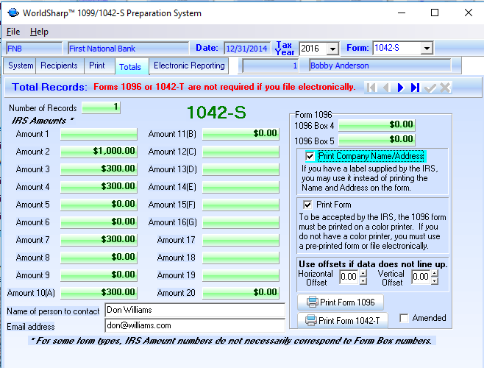
Task: Click the WorldSharp app icon in title bar
Action: [x=12, y=13]
